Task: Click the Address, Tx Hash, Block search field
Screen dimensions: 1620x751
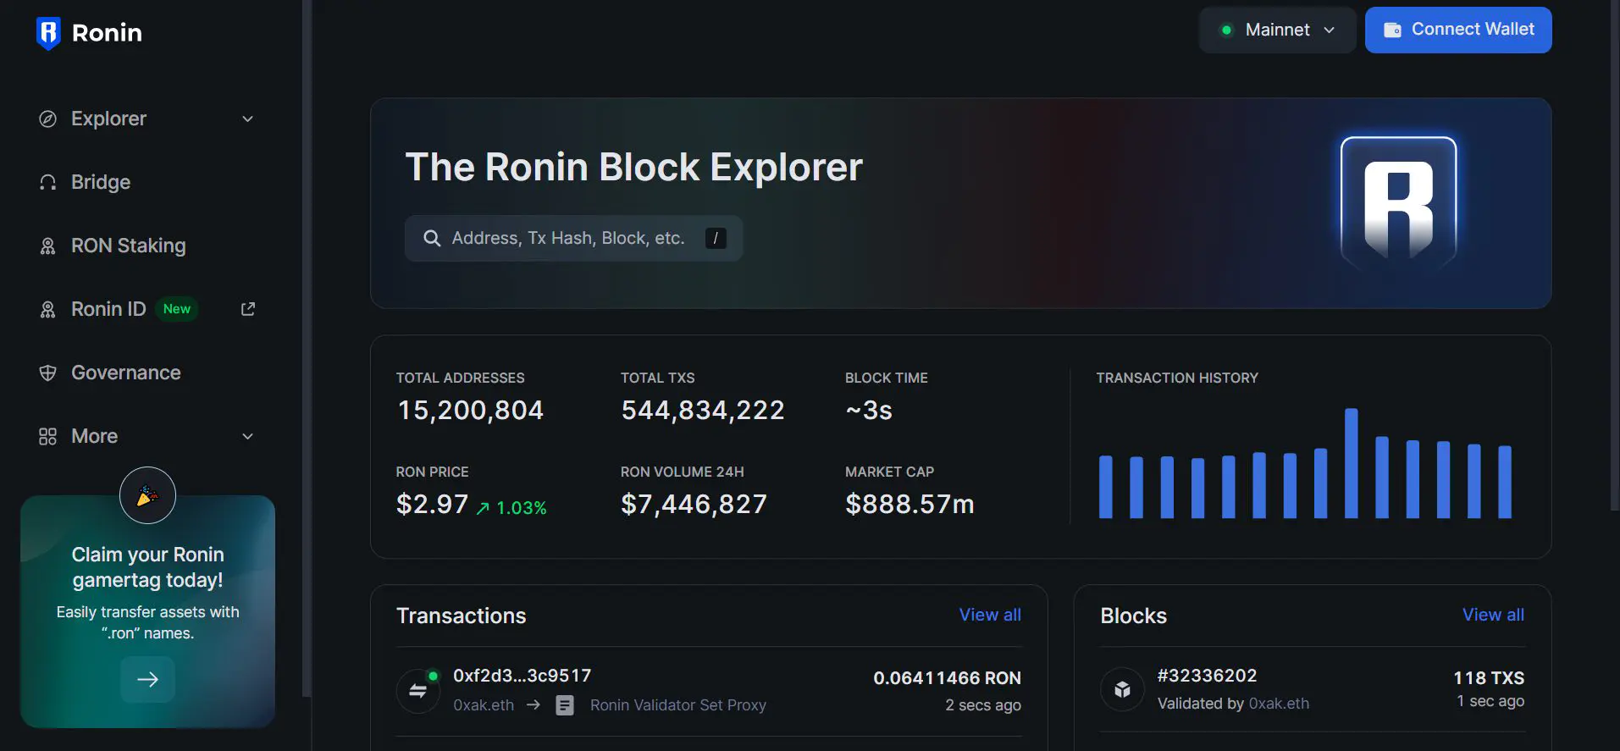Action: coord(573,238)
